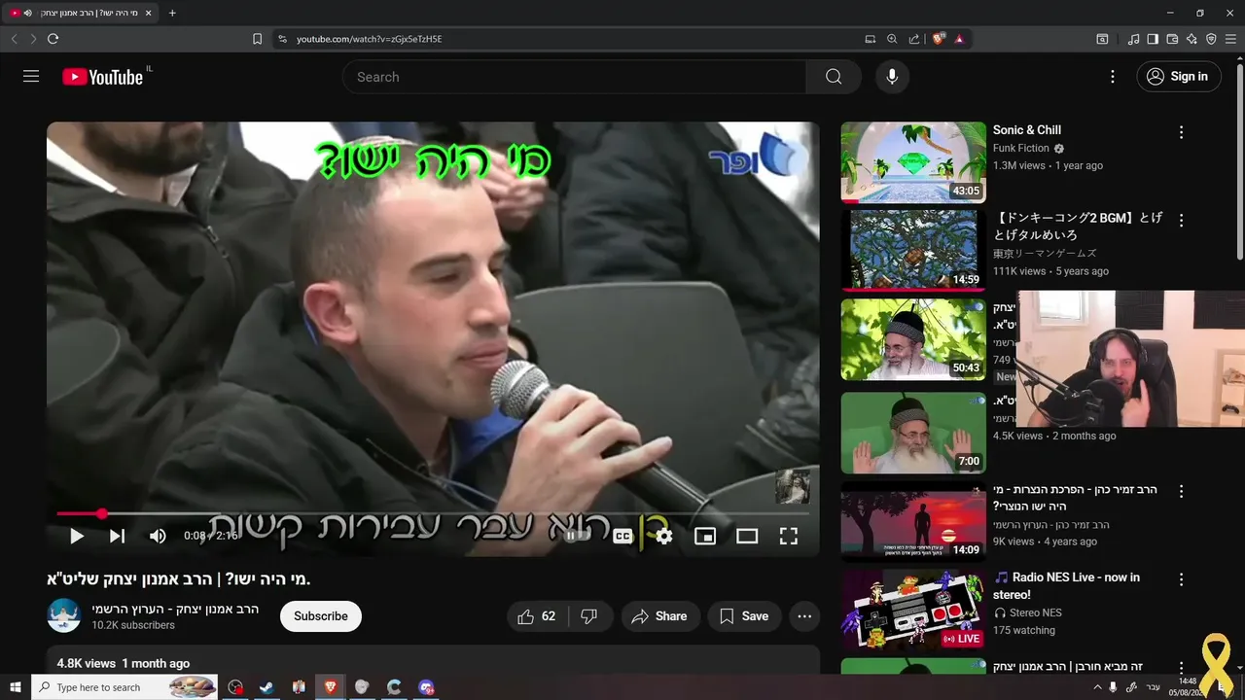Toggle the browser sidebar panel
Viewport: 1245px width, 700px height.
pos(1153,39)
